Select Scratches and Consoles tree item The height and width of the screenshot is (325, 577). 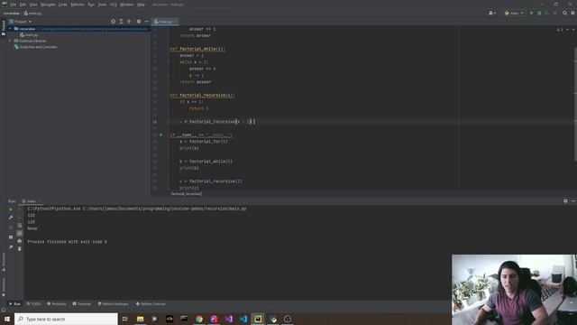click(x=35, y=47)
